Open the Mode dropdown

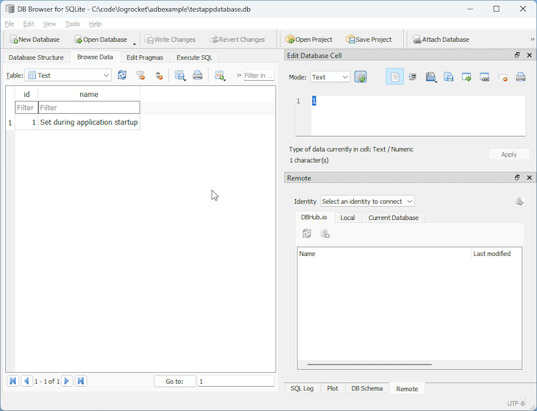click(330, 77)
